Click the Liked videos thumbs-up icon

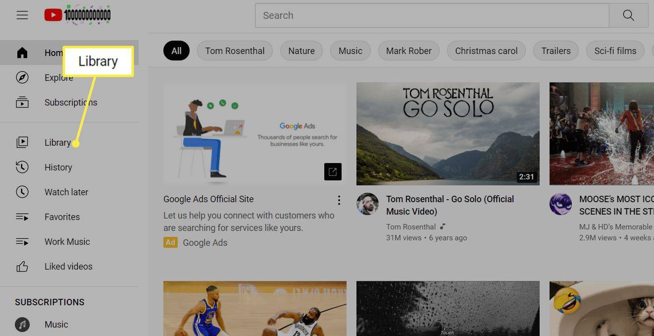pyautogui.click(x=22, y=266)
